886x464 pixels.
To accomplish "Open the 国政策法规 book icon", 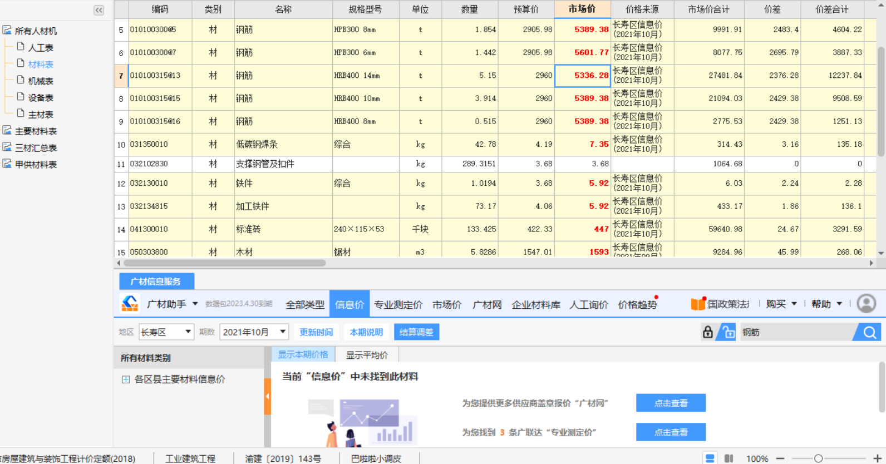I will point(698,304).
